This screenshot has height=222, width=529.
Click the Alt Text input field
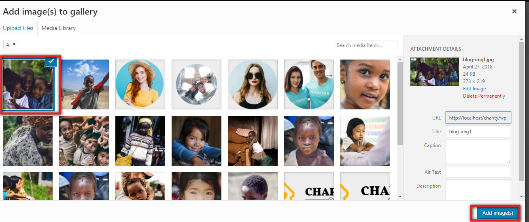point(478,172)
